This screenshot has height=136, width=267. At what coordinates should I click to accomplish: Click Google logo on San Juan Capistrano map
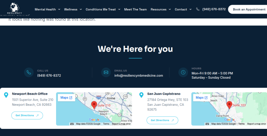coord(229,120)
